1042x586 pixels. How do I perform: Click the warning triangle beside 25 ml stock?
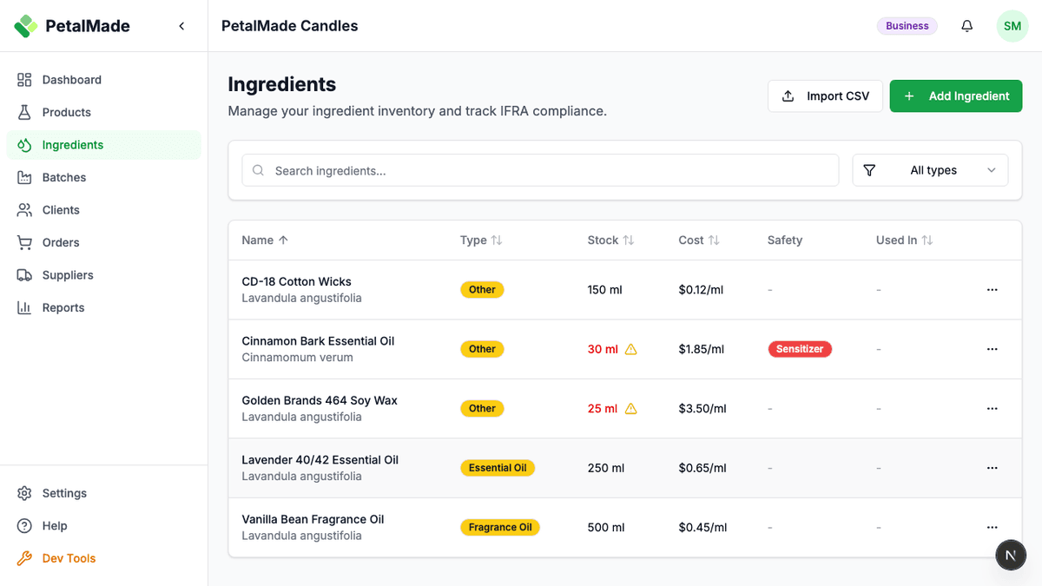point(631,409)
